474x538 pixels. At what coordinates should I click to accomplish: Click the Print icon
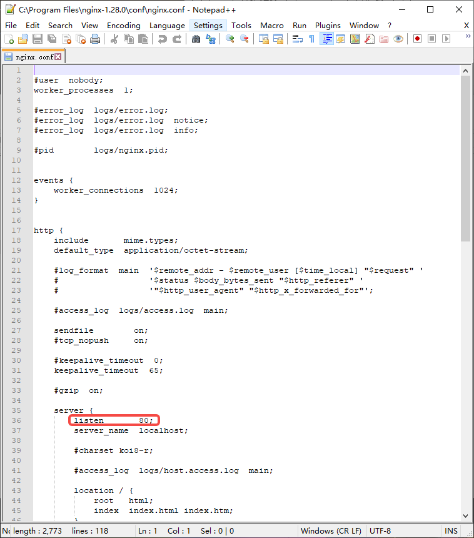coord(95,39)
